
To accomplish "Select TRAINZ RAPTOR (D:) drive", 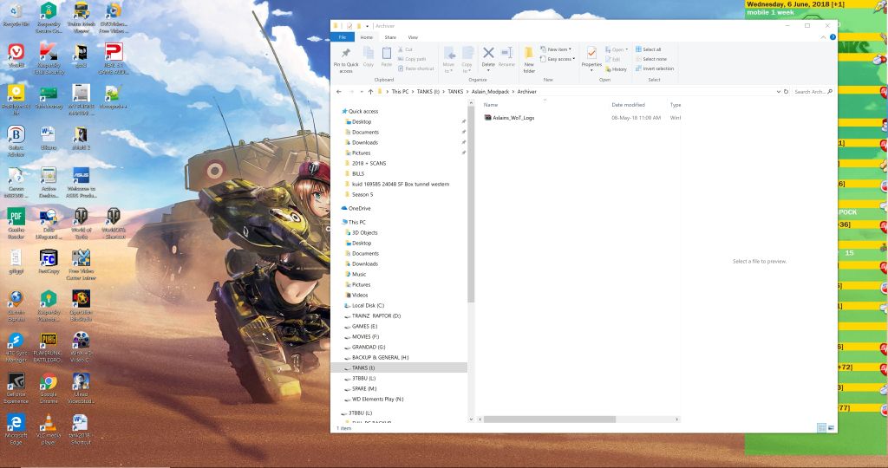I will point(376,315).
